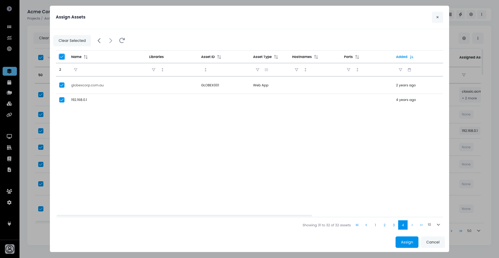The image size is (499, 258).
Task: Go to first page of assets
Action: click(x=357, y=225)
